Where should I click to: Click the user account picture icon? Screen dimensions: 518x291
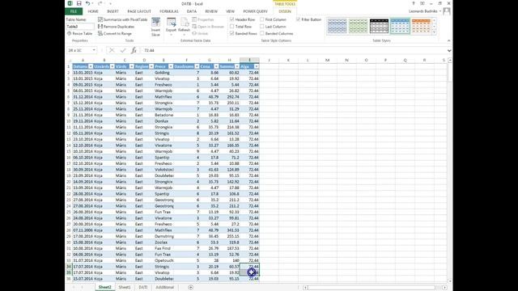point(447,11)
